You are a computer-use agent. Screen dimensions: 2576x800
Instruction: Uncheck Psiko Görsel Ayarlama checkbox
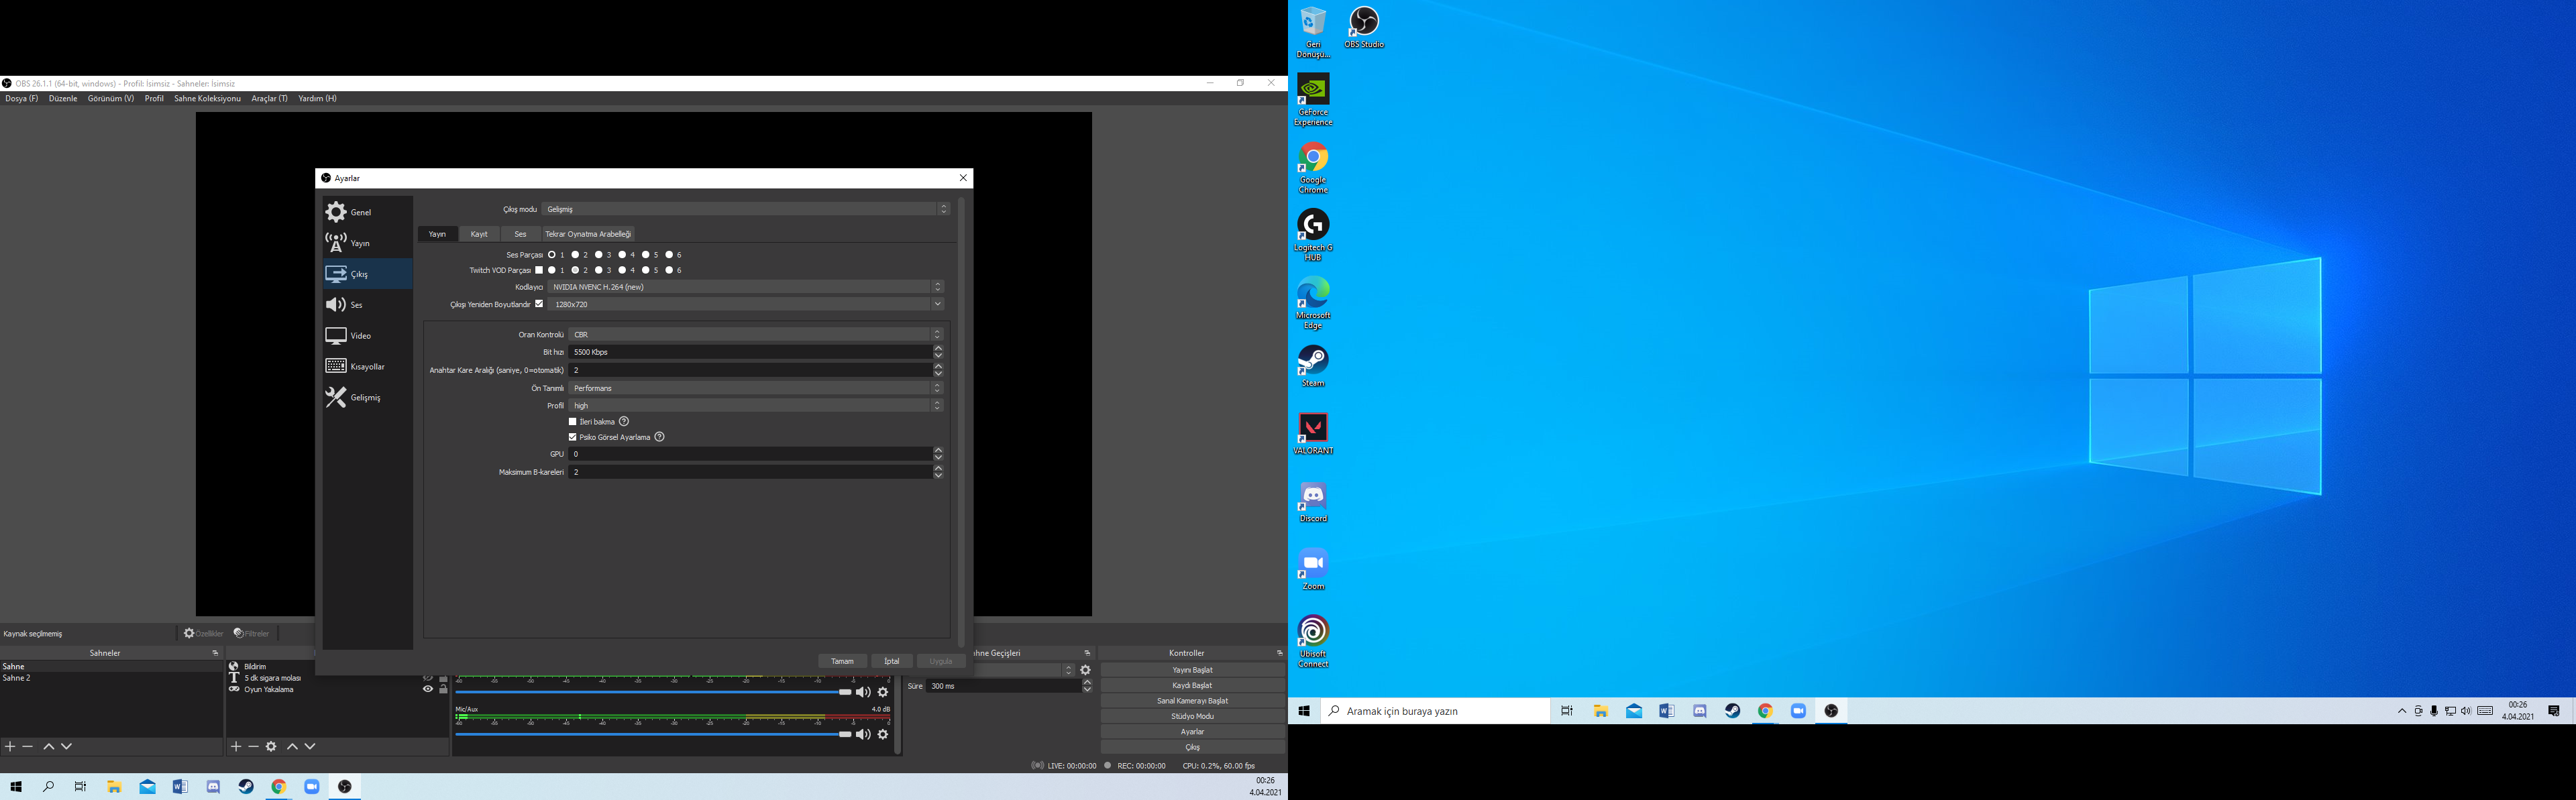573,437
